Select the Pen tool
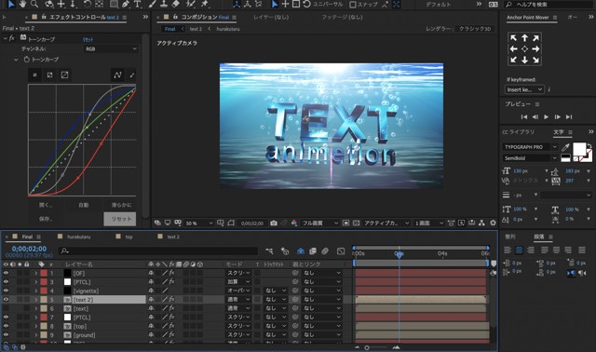This screenshot has height=352, width=596. pyautogui.click(x=126, y=4)
